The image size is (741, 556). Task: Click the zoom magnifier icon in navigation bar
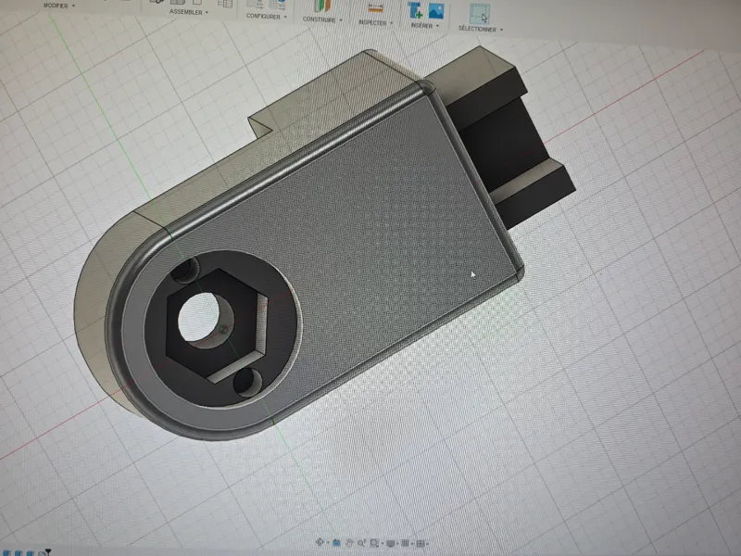click(361, 543)
